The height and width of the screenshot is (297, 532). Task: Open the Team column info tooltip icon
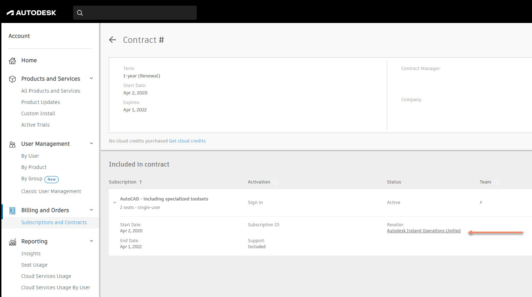(x=497, y=182)
